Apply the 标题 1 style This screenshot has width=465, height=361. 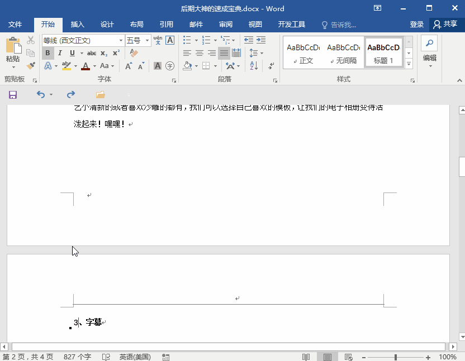coord(383,53)
